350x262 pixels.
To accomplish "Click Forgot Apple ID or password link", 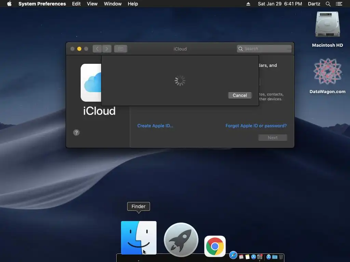I will (256, 126).
